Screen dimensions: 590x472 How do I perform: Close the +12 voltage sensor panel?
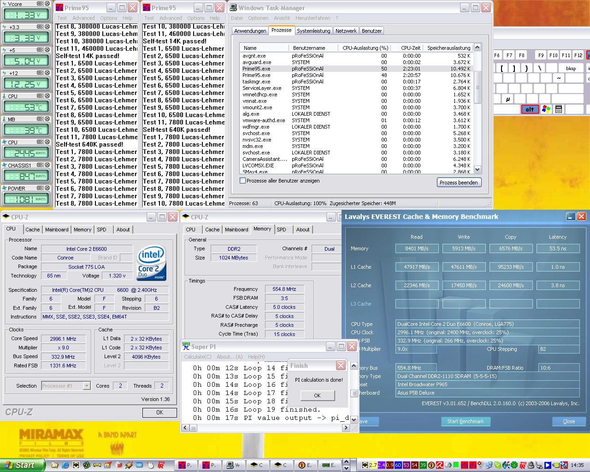click(47, 73)
